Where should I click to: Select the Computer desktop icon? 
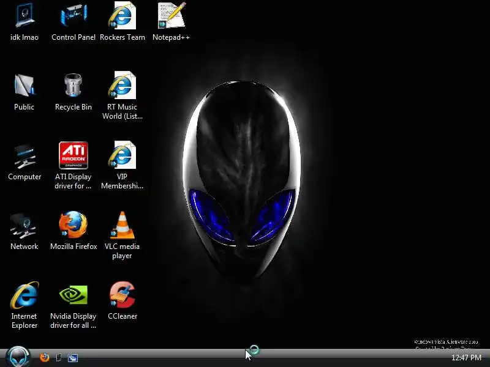tap(24, 162)
